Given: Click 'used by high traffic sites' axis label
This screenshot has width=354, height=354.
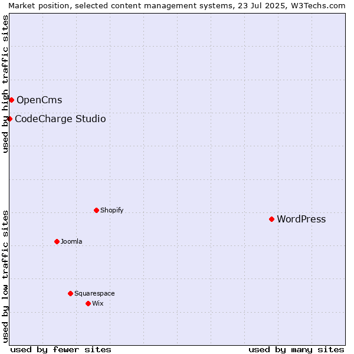Looking at the screenshot, I should [5, 84].
